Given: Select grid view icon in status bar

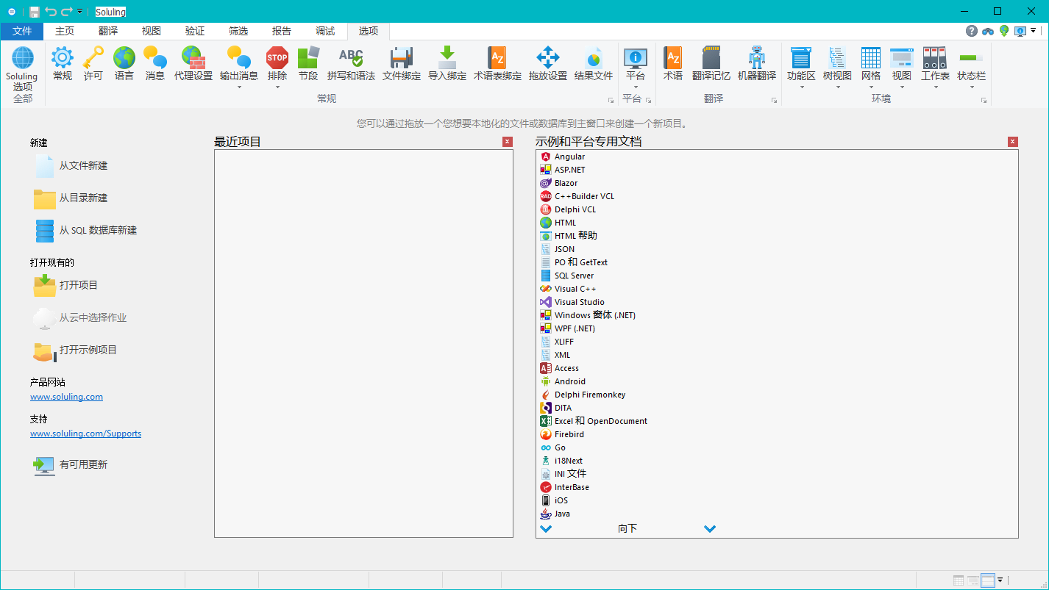Looking at the screenshot, I should pos(959,580).
